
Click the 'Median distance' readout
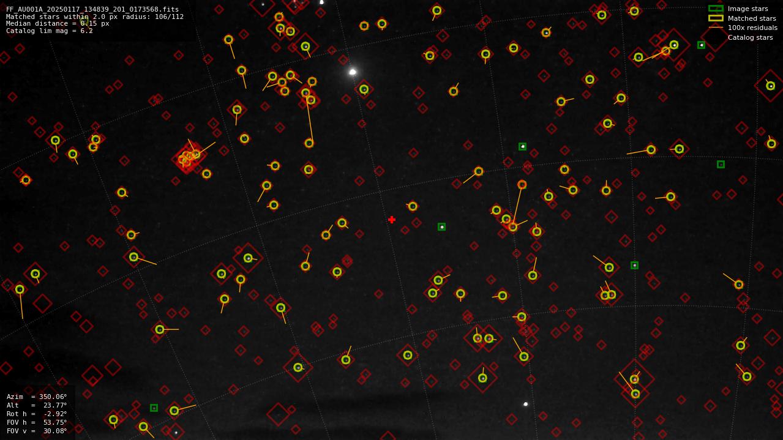(58, 23)
